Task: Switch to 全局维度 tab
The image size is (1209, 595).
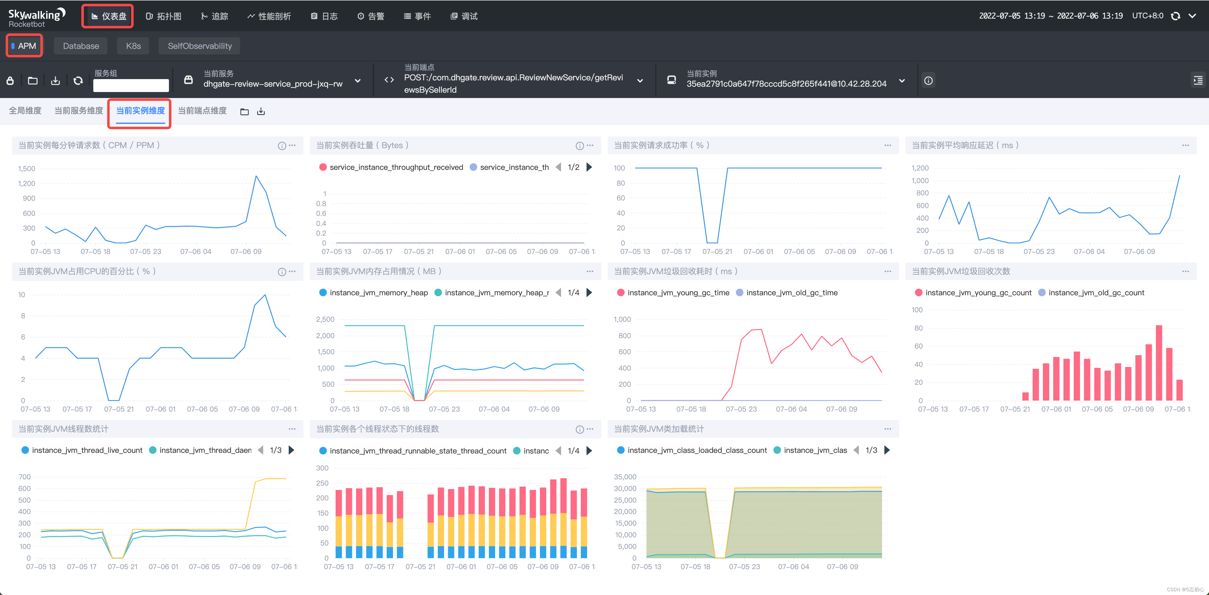Action: pyautogui.click(x=25, y=111)
